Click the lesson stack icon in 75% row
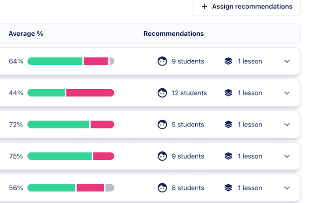Screen dimensions: 317x203 pos(228,156)
